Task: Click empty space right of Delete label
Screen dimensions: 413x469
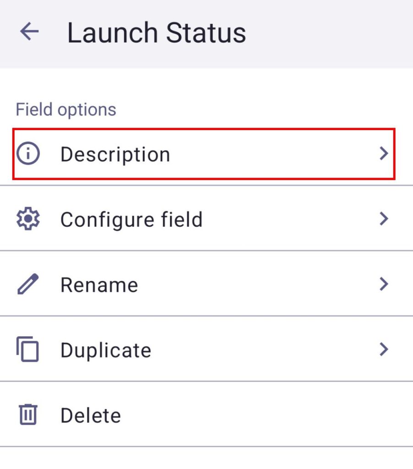Action: pos(266,415)
